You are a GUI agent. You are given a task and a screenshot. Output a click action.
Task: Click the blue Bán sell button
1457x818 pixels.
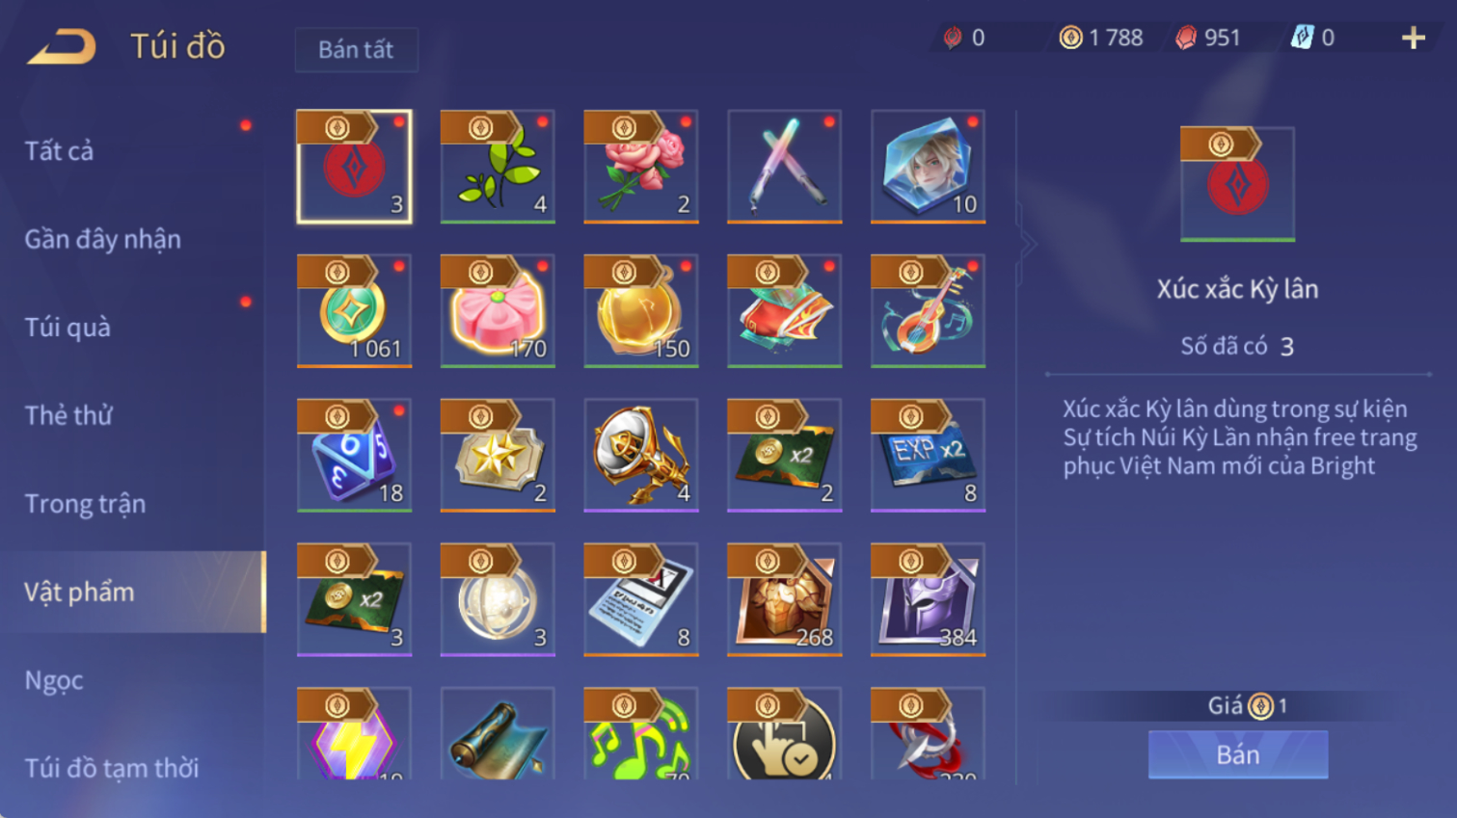(1238, 754)
